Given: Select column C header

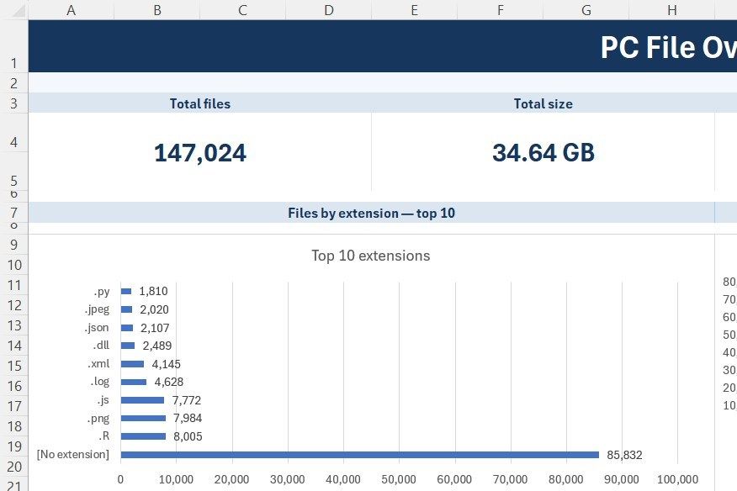Looking at the screenshot, I should 242,10.
